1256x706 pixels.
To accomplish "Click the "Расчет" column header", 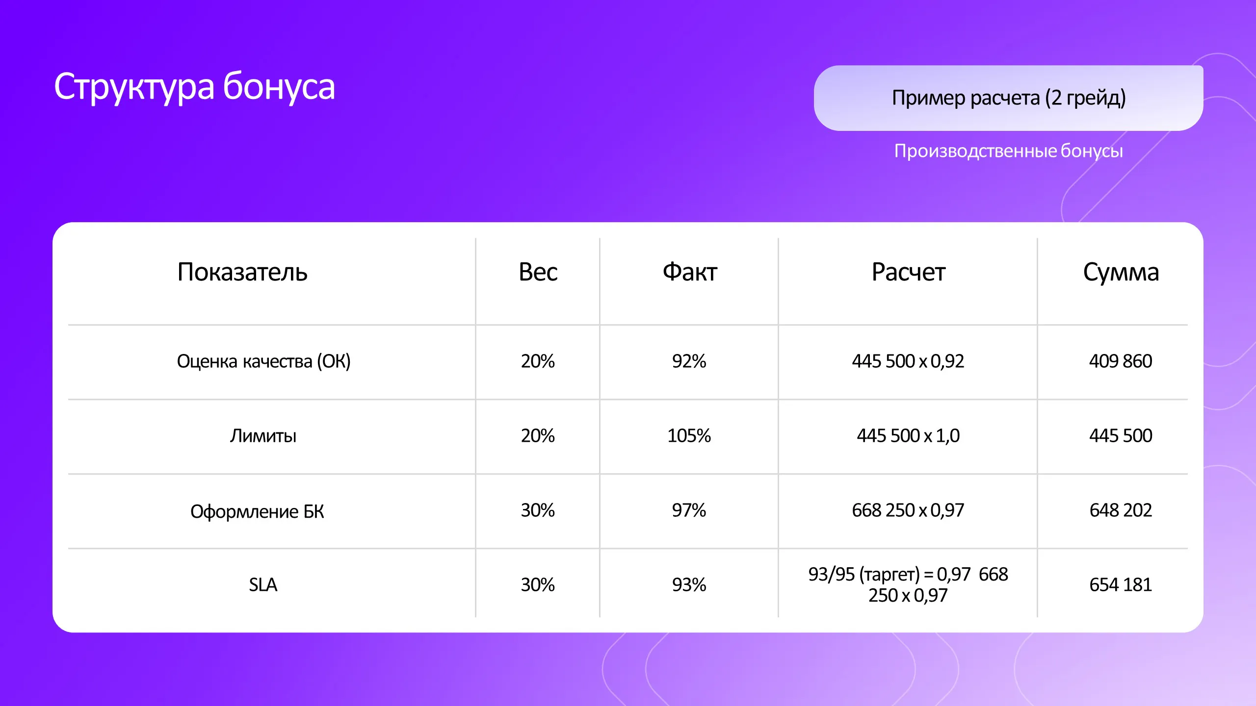I will pos(908,272).
